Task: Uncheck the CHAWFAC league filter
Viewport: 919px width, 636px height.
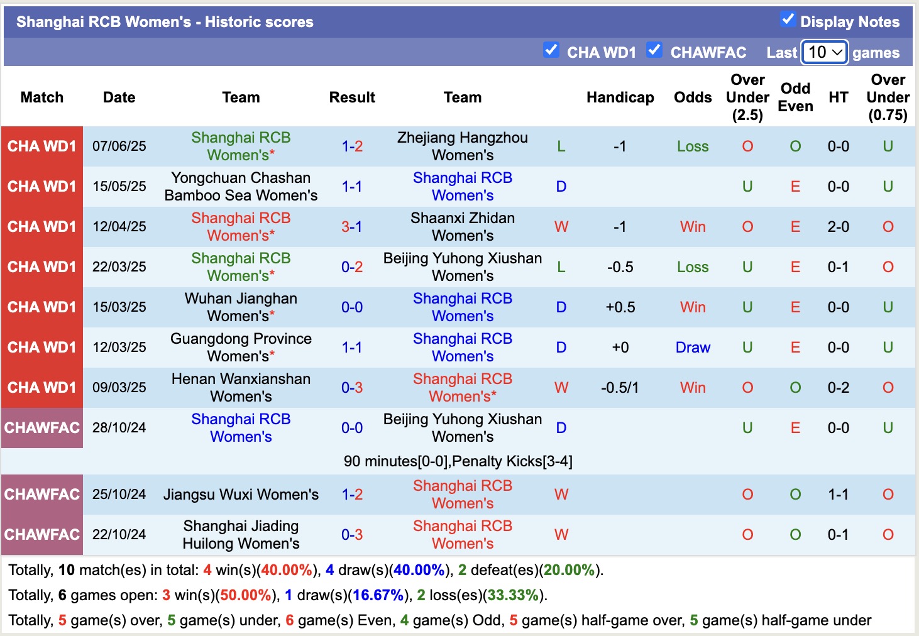Action: coord(654,50)
